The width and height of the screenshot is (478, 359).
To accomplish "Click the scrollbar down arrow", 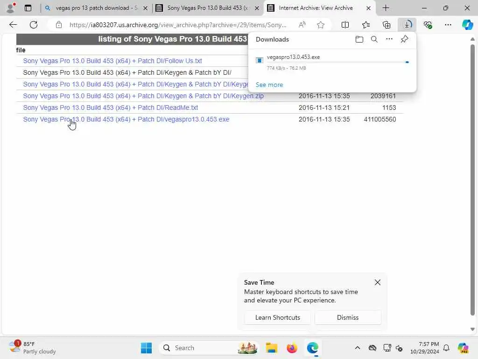I will coord(472,329).
